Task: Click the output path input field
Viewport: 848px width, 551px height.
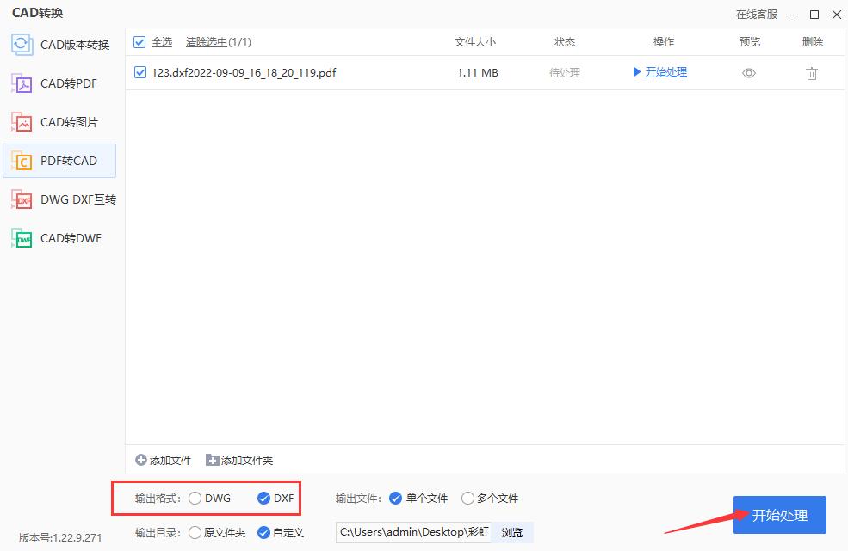Action: (413, 532)
